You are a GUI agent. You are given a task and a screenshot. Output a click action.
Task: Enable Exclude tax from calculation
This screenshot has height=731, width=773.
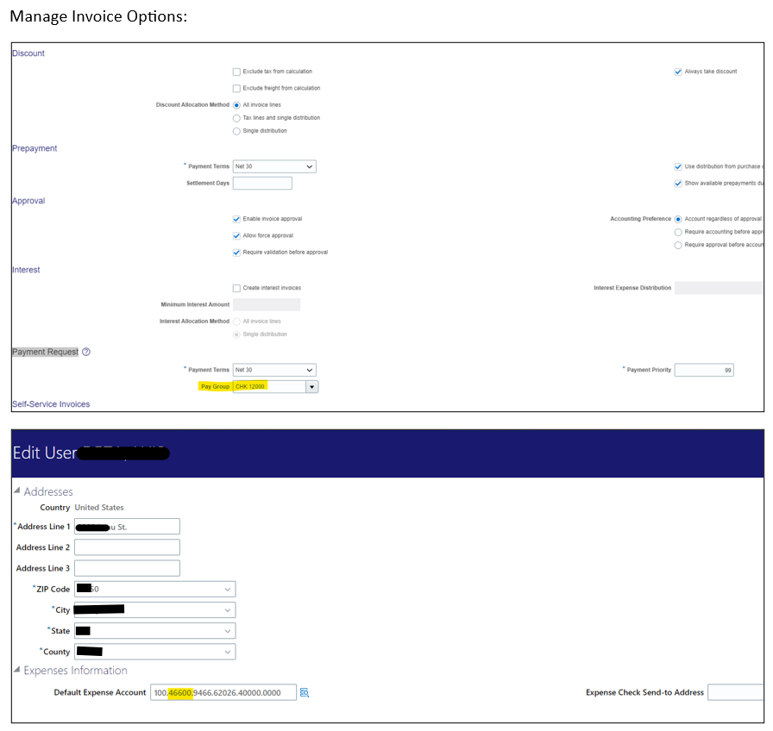(x=236, y=72)
